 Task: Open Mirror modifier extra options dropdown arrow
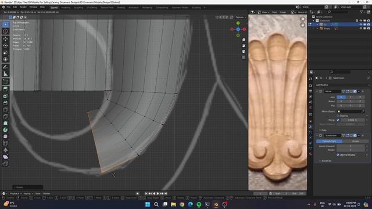(x=359, y=91)
